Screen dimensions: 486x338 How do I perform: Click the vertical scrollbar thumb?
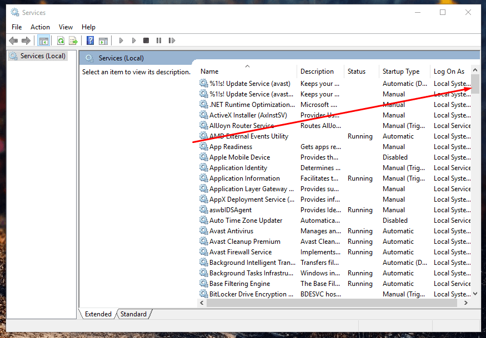point(475,84)
